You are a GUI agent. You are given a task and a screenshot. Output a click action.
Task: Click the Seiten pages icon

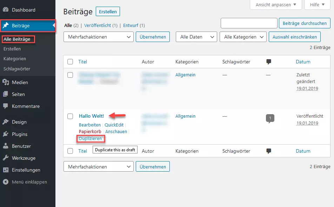click(6, 94)
